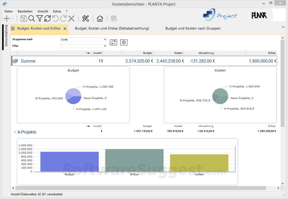Screen dimensions: 288x199
Task: Click the Budget pie chart
Action: [73, 96]
